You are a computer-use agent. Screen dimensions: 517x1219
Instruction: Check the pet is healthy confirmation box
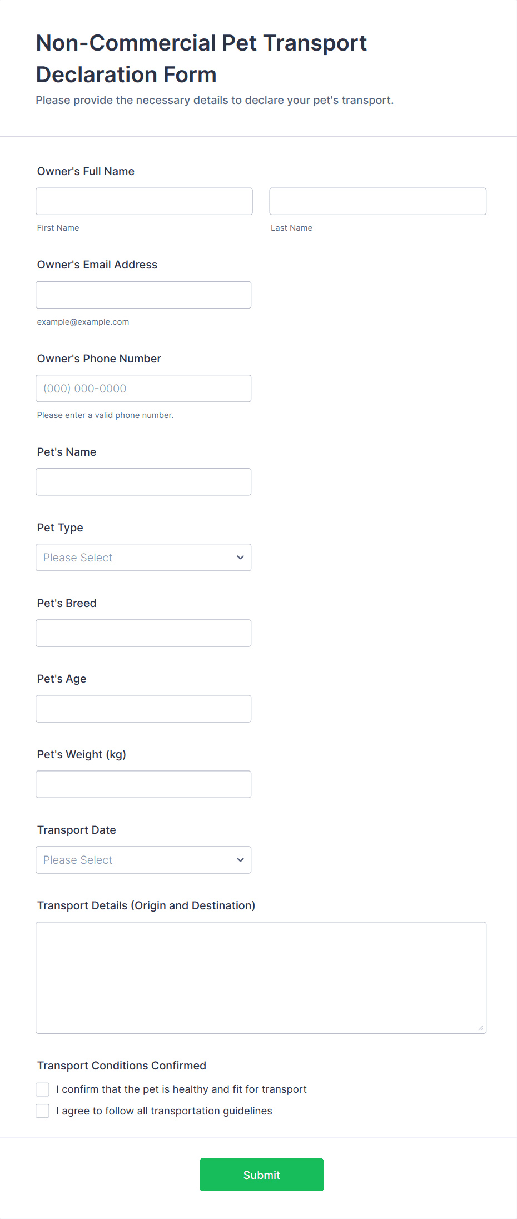43,1089
